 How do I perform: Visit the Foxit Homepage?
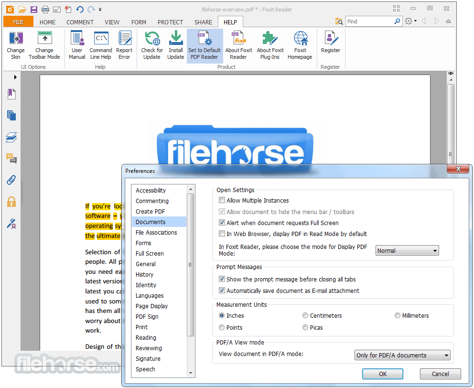point(300,45)
